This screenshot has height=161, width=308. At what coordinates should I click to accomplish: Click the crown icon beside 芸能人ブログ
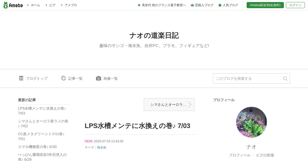[x=192, y=5]
